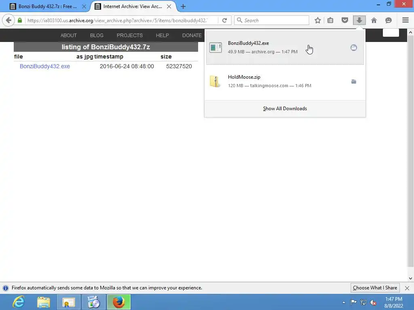This screenshot has width=414, height=310.
Task: Click the URL address bar
Action: (118, 20)
